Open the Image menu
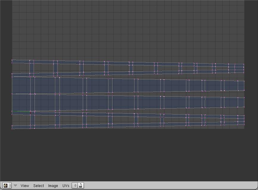 (53, 186)
